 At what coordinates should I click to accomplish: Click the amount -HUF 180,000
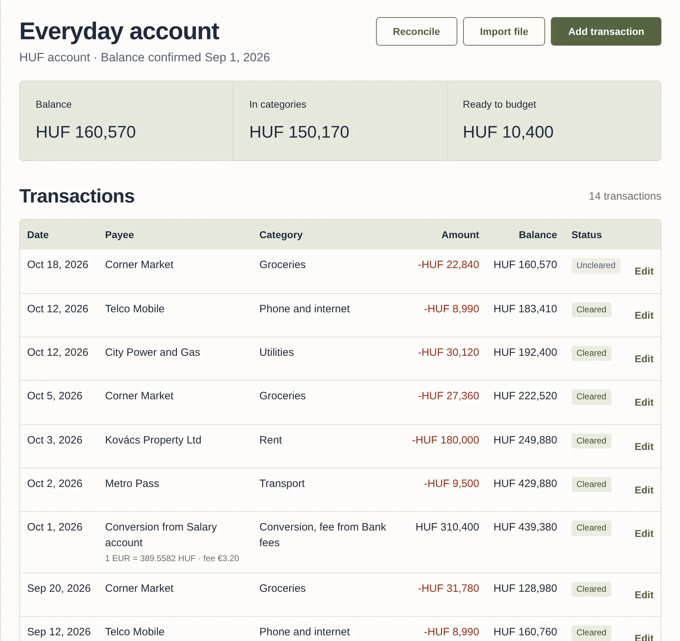point(445,440)
